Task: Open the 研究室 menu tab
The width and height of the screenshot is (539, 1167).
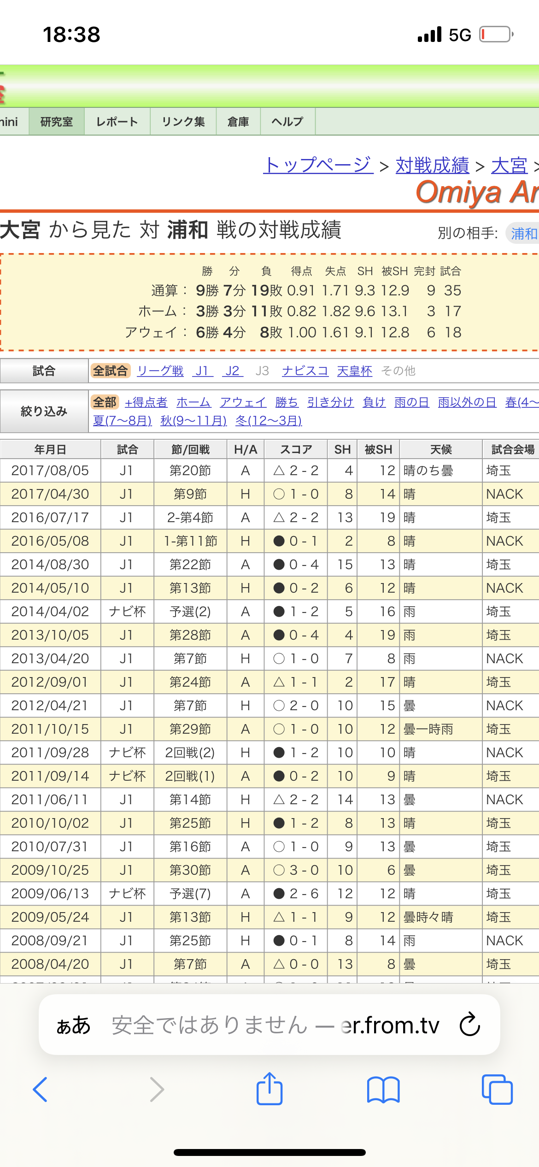Action: pos(57,122)
